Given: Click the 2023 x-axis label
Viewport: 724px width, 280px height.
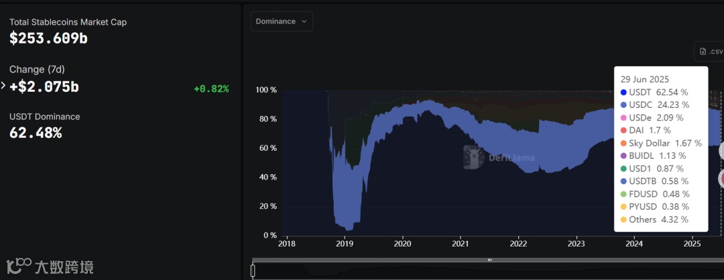Looking at the screenshot, I should [577, 243].
